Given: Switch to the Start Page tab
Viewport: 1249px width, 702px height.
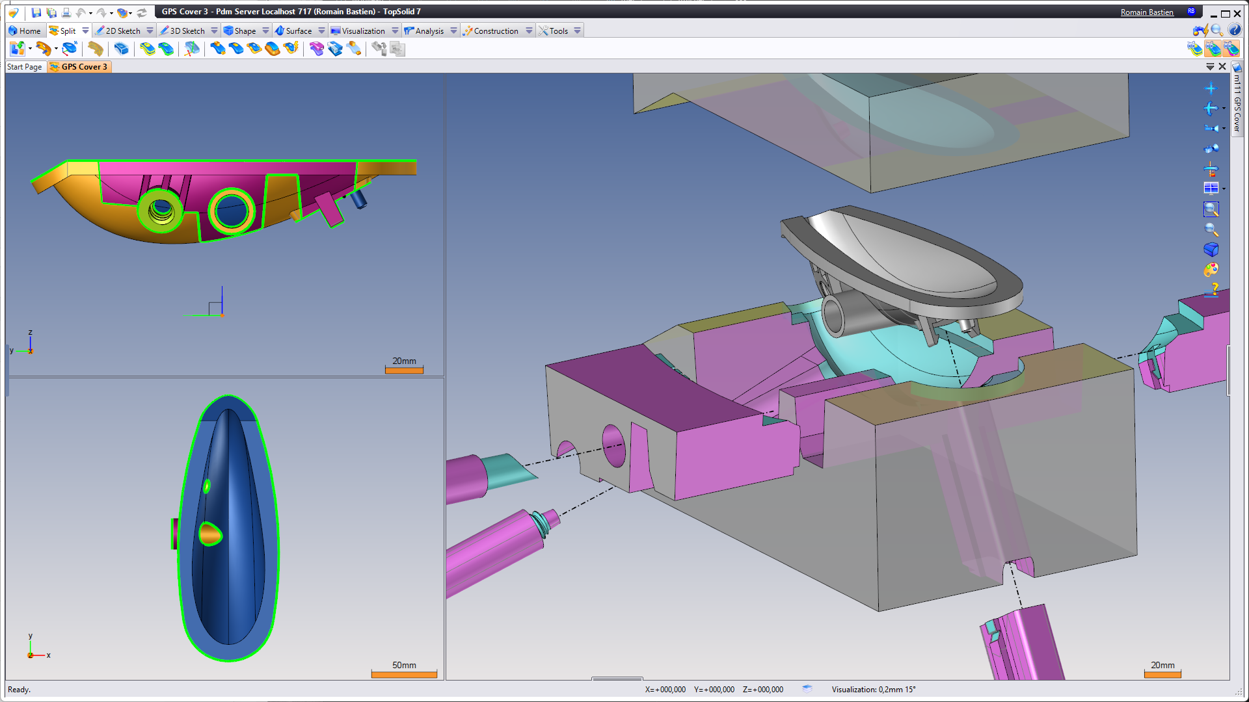Looking at the screenshot, I should tap(25, 67).
